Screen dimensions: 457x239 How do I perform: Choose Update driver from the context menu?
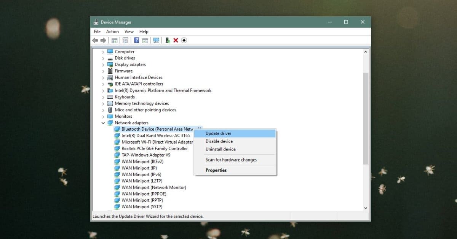click(x=218, y=133)
